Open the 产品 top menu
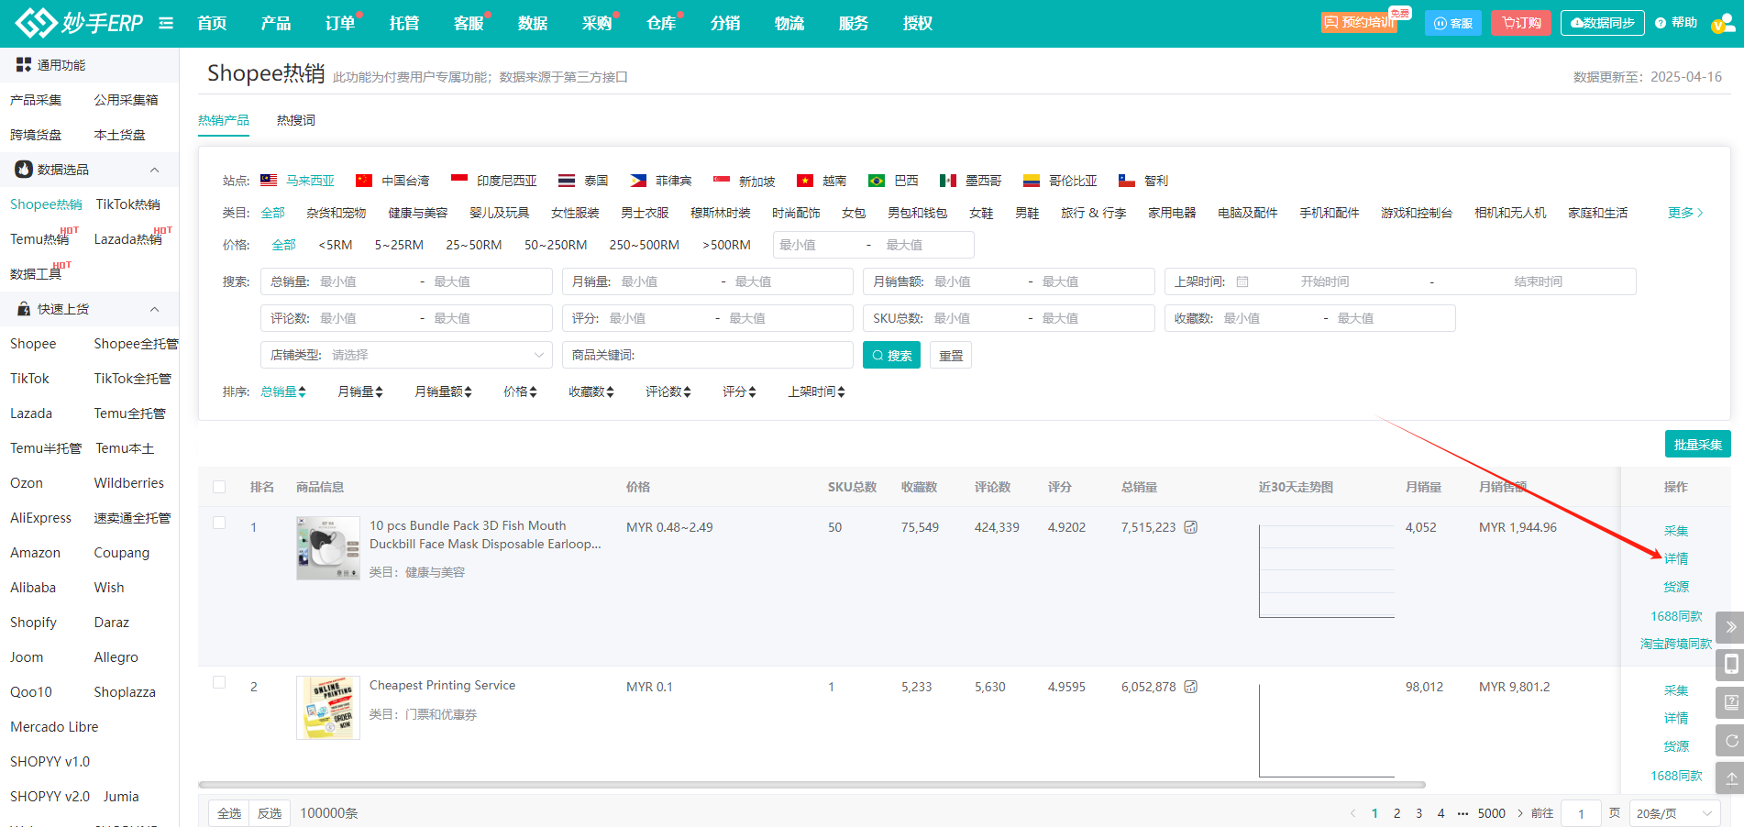Viewport: 1744px width, 827px height. pyautogui.click(x=276, y=23)
